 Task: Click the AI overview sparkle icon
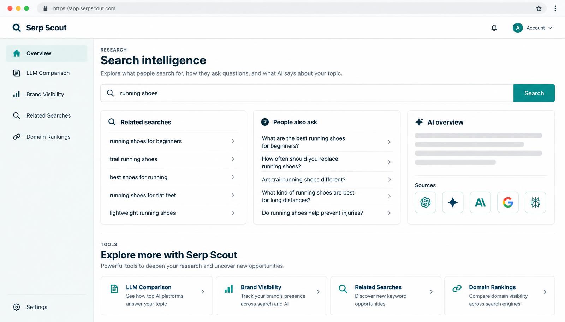(419, 122)
